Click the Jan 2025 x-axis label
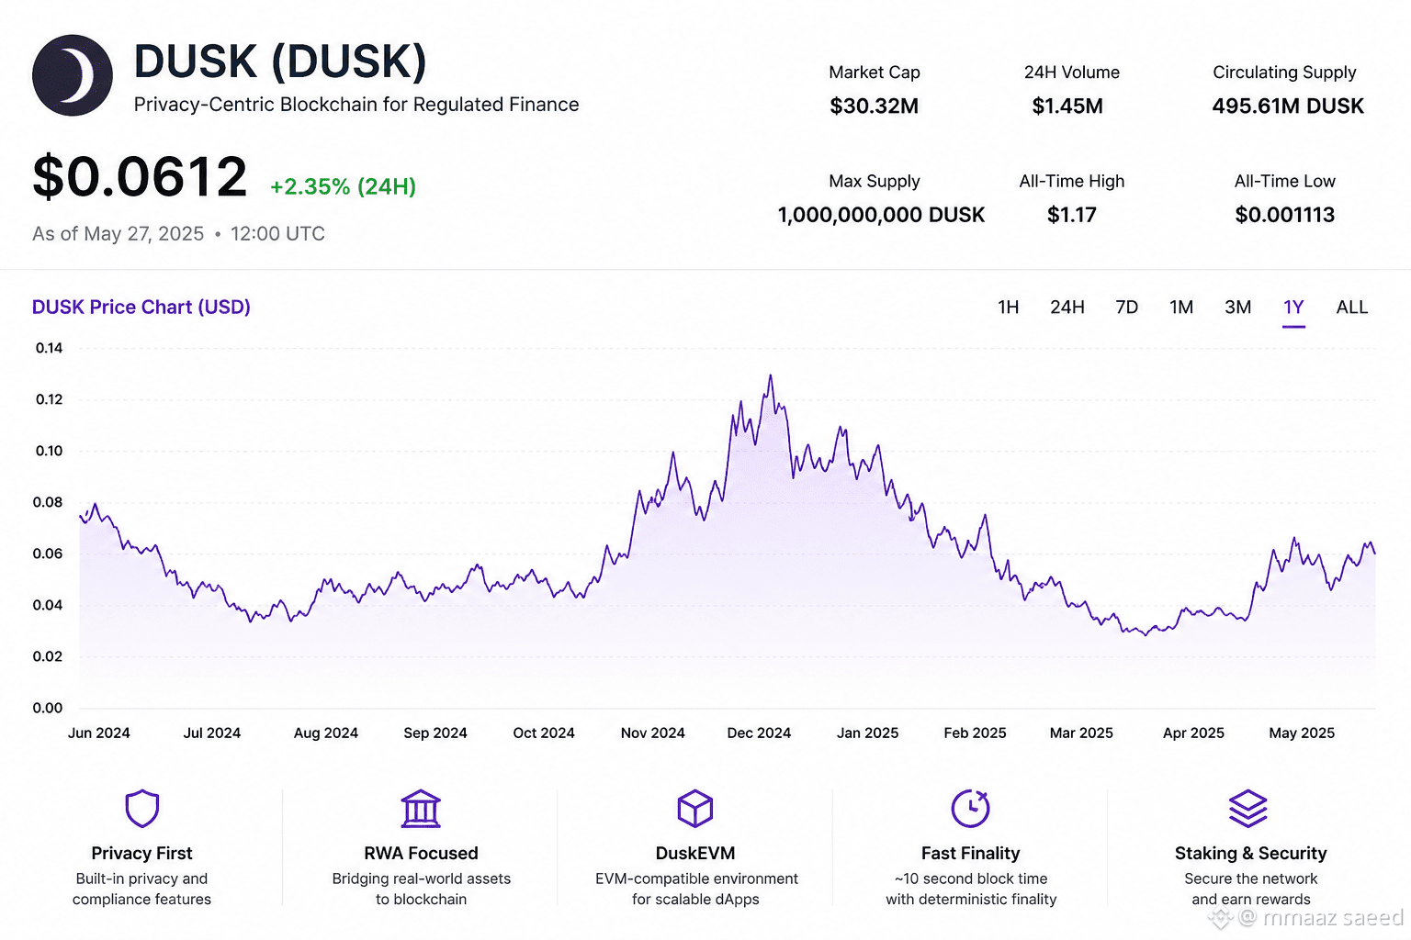1411x940 pixels. [868, 733]
